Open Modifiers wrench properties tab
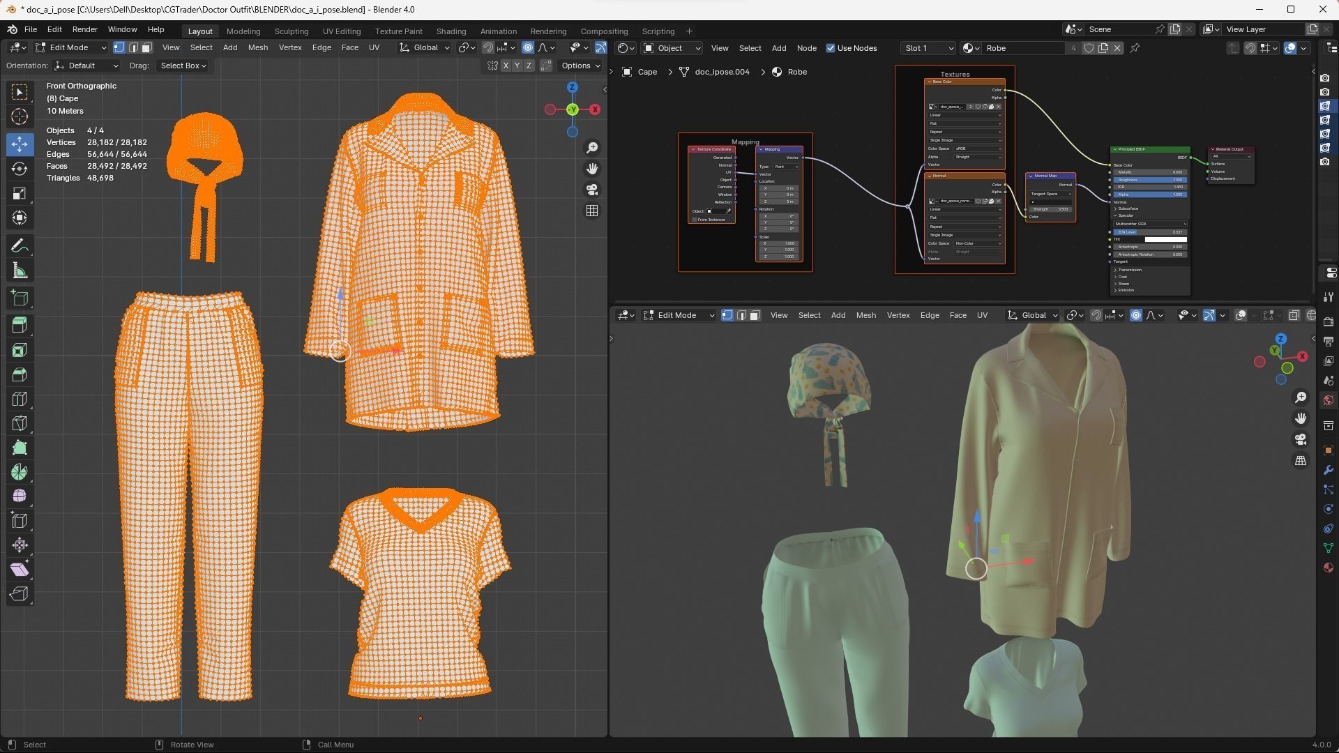The image size is (1339, 753). click(1329, 470)
